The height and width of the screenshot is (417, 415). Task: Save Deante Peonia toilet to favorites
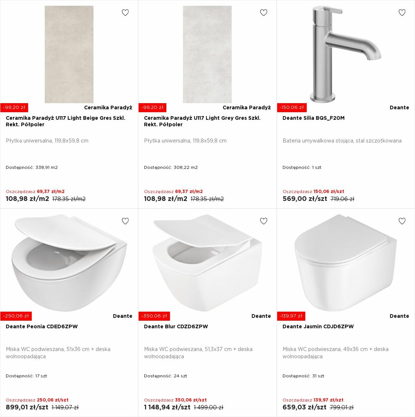[x=125, y=221]
